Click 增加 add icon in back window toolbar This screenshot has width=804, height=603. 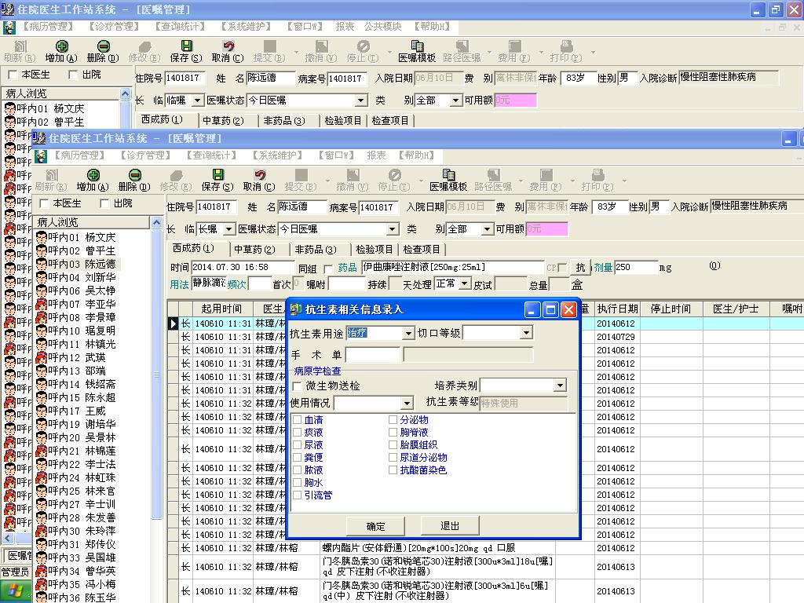[61, 46]
